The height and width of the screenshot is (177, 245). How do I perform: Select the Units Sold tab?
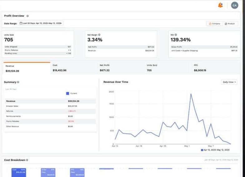[x=168, y=68]
